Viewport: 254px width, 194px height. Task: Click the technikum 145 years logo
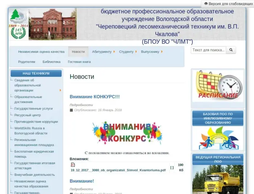(x=19, y=24)
